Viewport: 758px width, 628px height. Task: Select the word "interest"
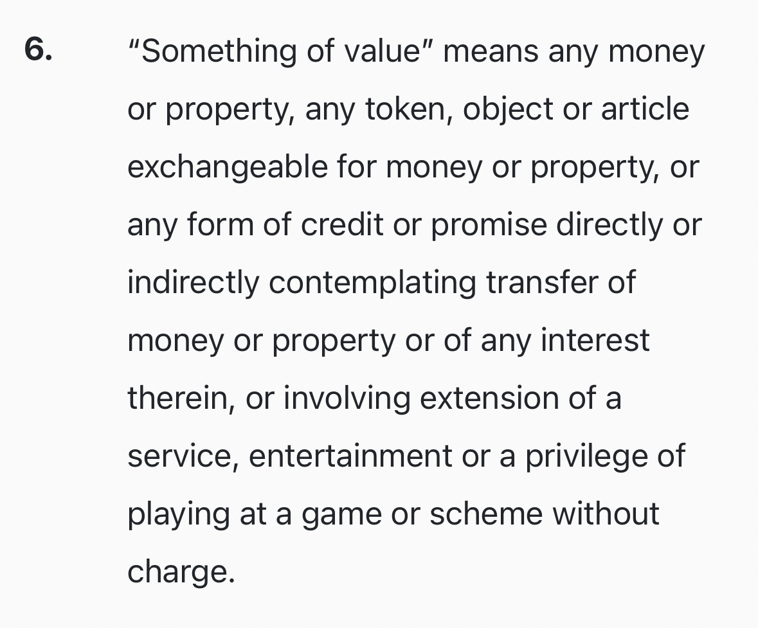pos(595,341)
